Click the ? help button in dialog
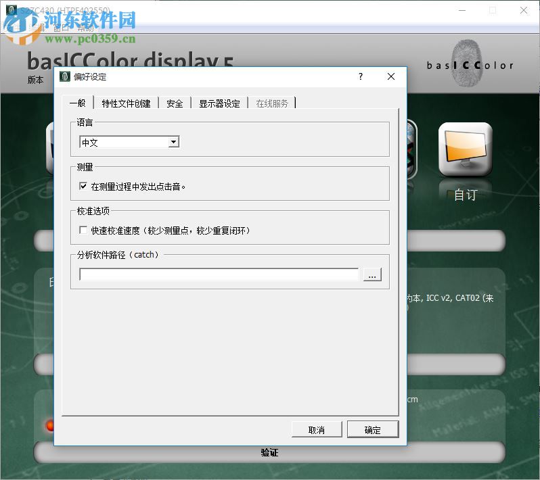 pyautogui.click(x=361, y=76)
